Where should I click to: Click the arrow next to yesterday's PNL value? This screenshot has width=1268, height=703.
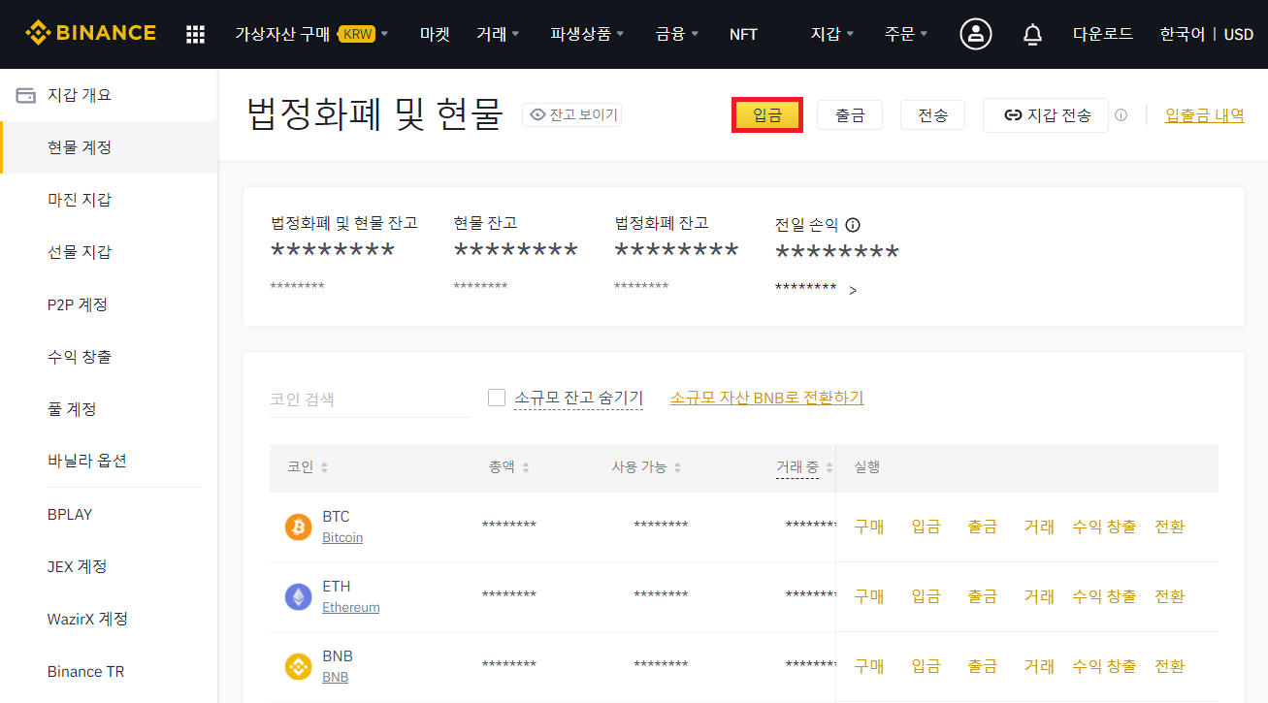pos(853,290)
